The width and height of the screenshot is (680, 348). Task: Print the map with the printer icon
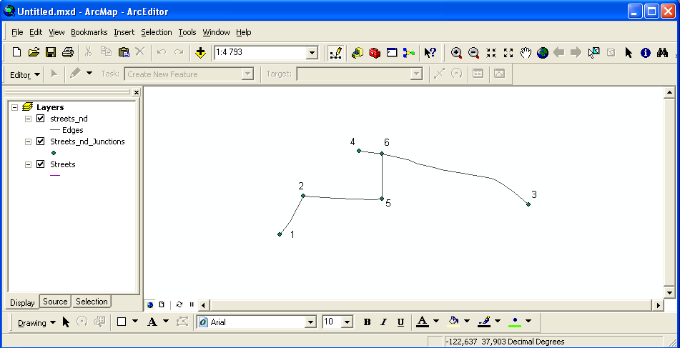tap(68, 52)
